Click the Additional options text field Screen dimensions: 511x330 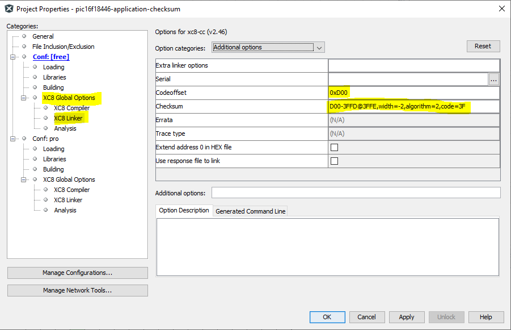coord(356,193)
